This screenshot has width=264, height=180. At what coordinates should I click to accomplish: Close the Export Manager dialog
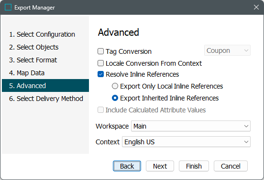[256, 7]
